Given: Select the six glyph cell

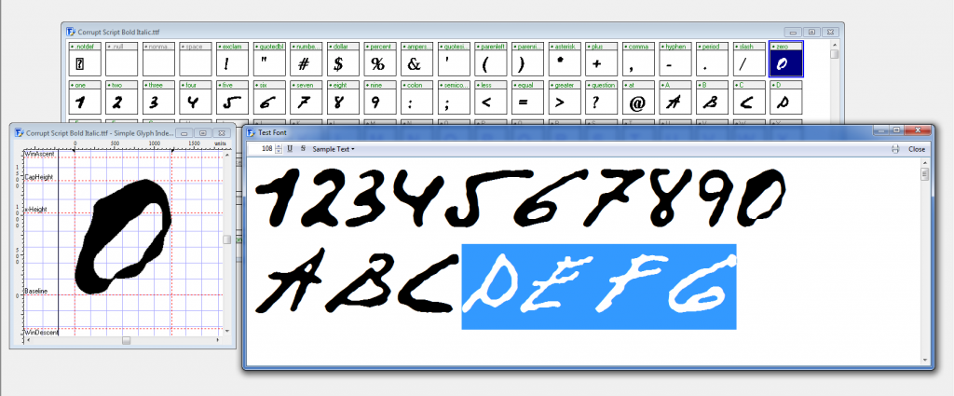Looking at the screenshot, I should pos(269,97).
